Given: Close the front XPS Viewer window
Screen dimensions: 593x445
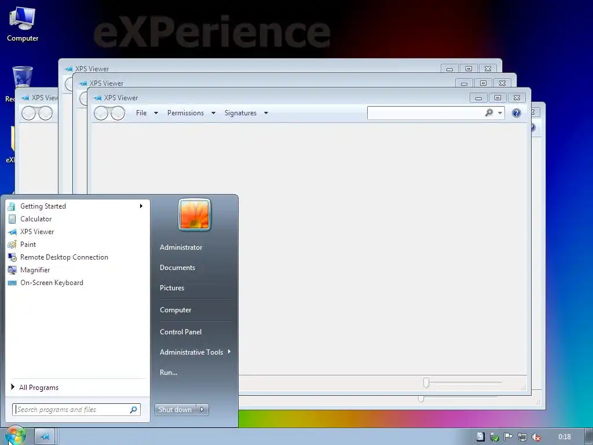Looking at the screenshot, I should pos(517,98).
